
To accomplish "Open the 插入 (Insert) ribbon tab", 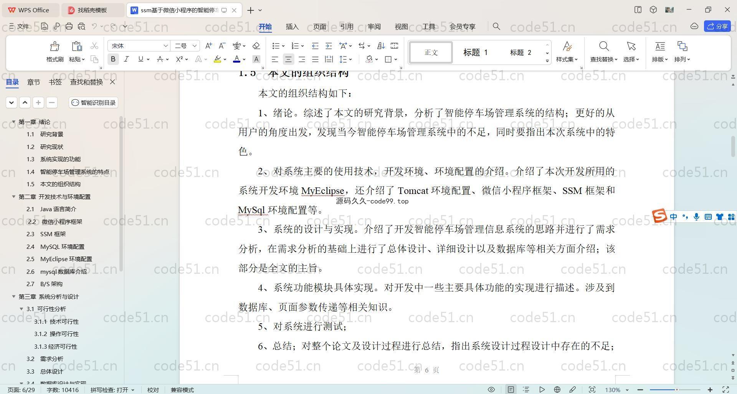I will (x=292, y=26).
